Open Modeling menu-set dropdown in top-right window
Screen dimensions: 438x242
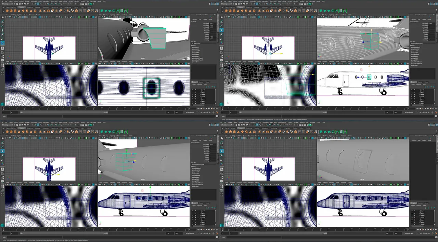tap(227, 4)
